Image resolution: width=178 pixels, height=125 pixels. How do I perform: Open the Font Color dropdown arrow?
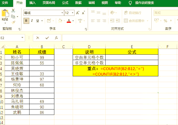73,21
